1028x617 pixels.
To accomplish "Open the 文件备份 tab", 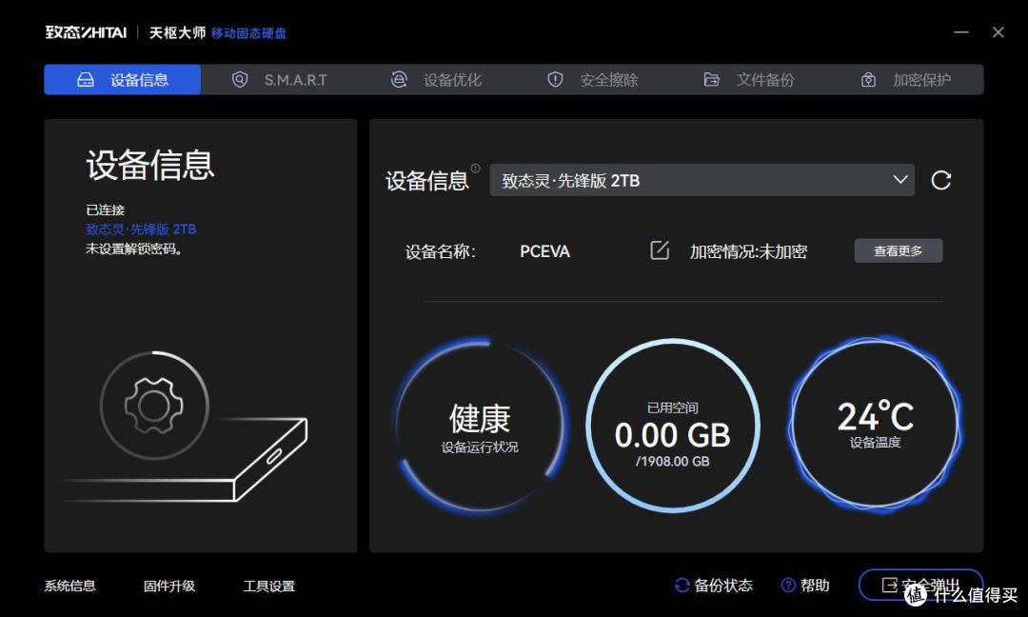I will click(749, 79).
